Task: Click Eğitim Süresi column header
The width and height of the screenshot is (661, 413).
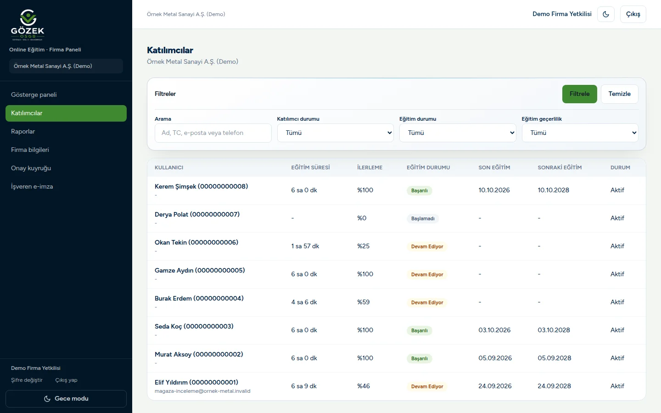Action: 310,167
